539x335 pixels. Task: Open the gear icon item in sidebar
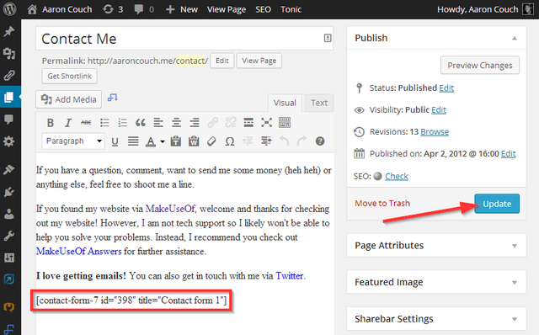click(9, 141)
